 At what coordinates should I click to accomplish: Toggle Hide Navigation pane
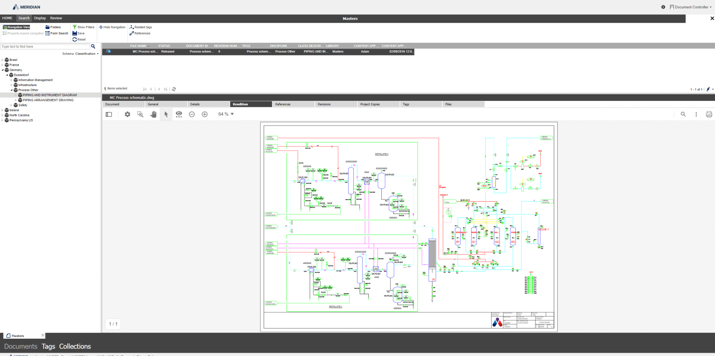(x=112, y=27)
